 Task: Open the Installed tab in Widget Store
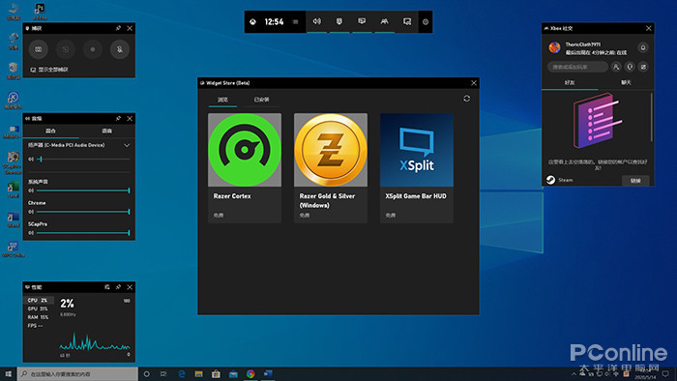pos(261,100)
